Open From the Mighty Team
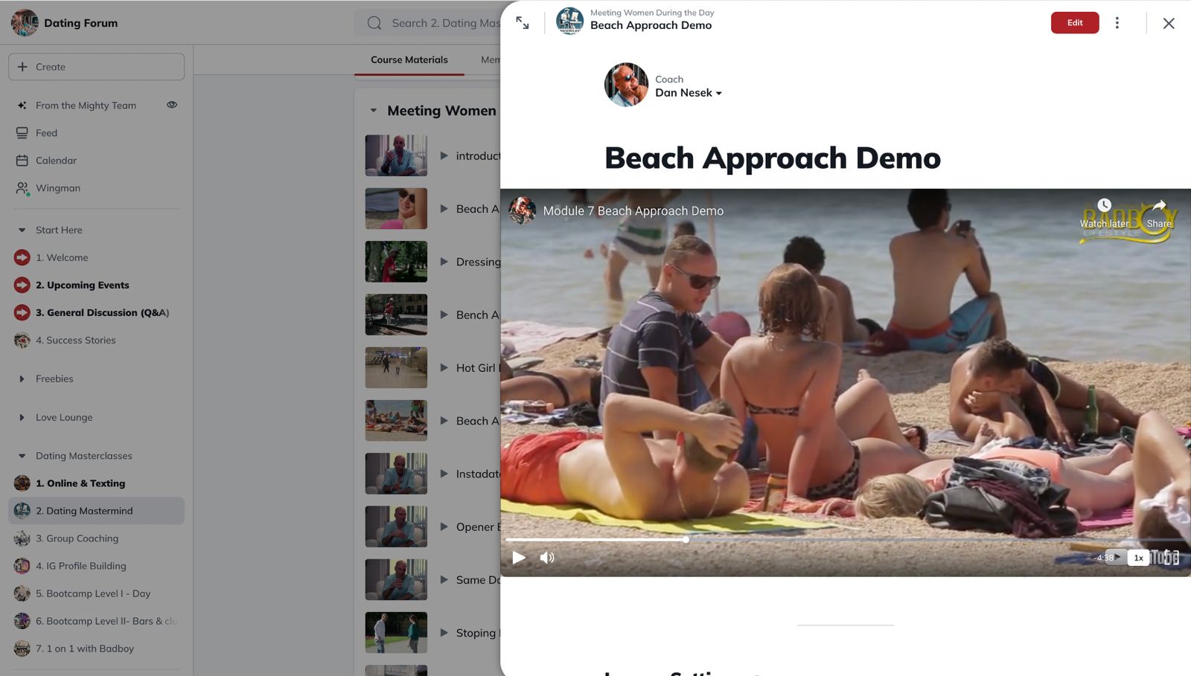 86,106
